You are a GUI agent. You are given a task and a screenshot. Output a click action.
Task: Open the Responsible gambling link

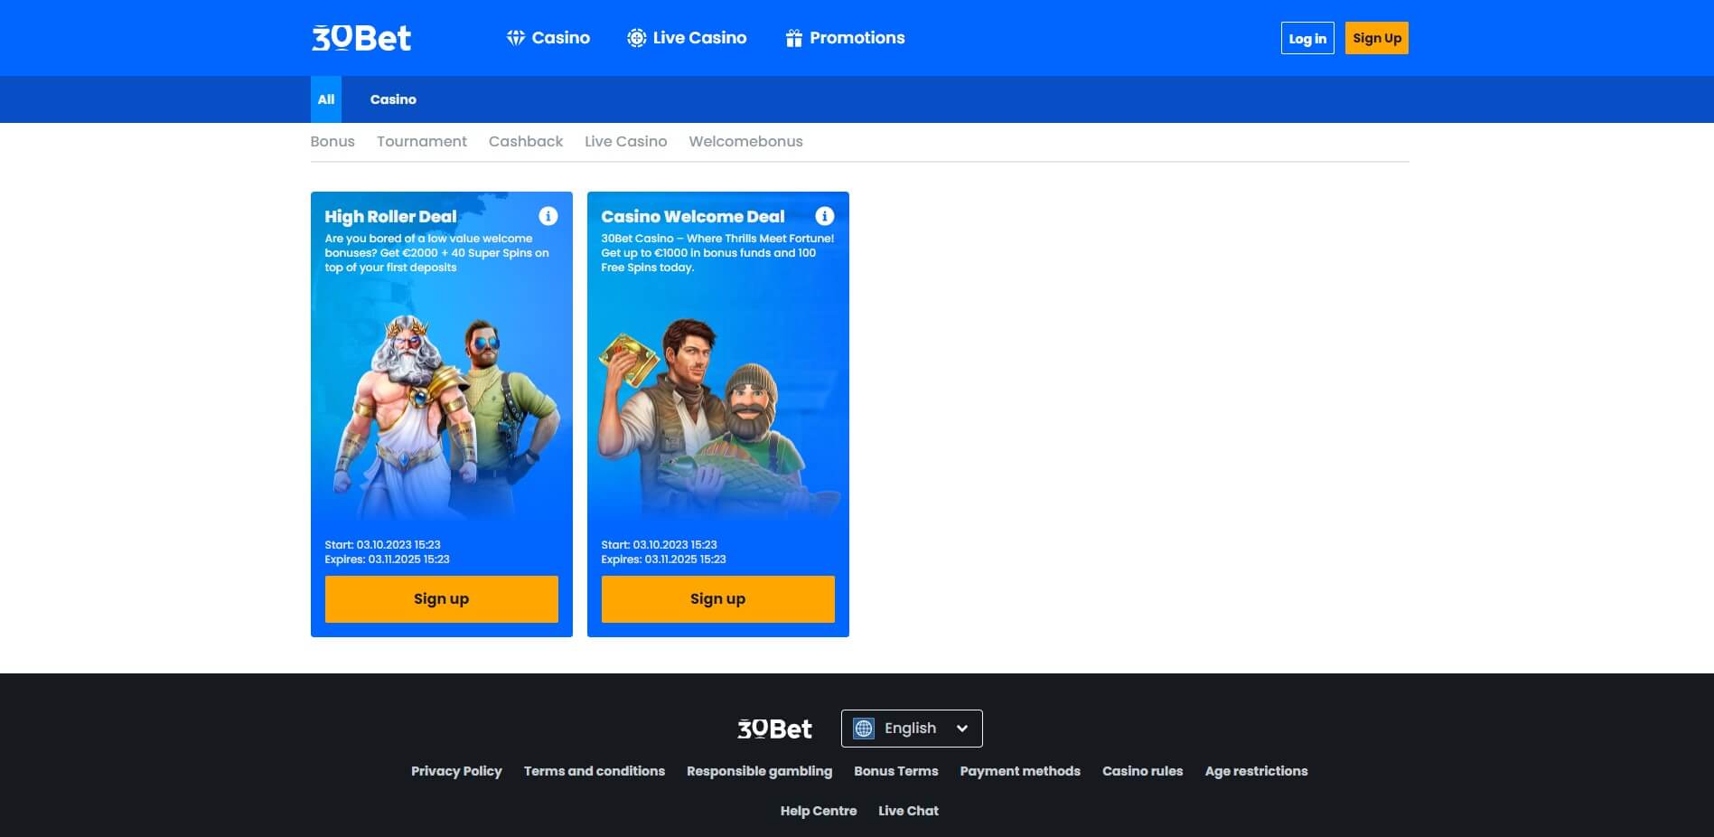pos(759,771)
